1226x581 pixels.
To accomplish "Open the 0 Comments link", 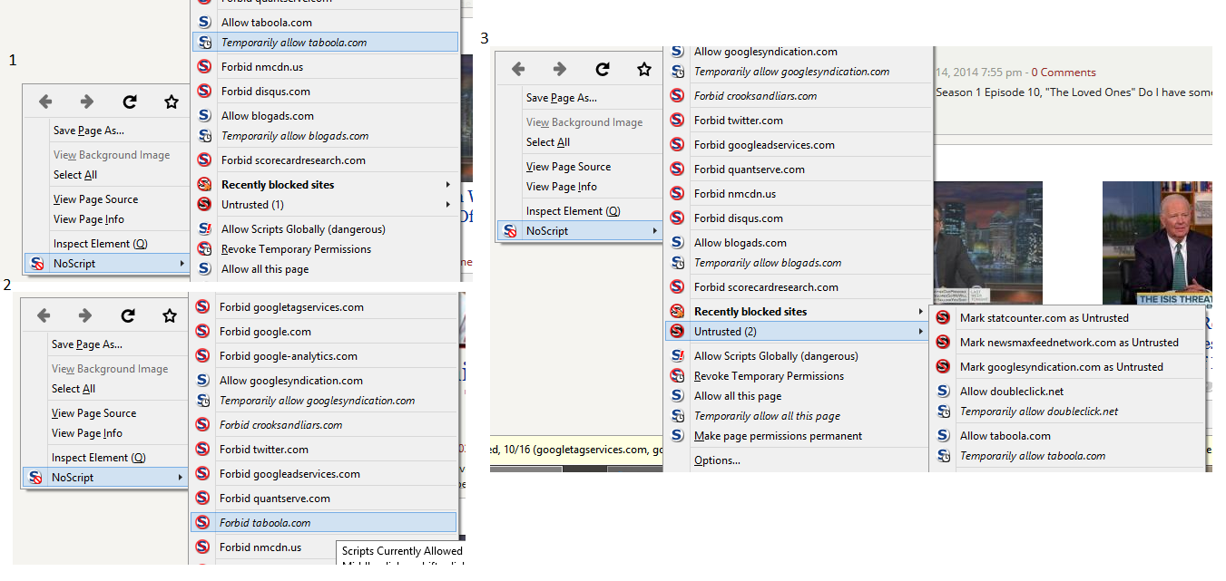I will 1064,73.
